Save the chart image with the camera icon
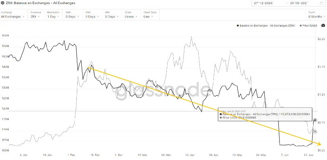The width and height of the screenshot is (327, 160). [x=323, y=25]
